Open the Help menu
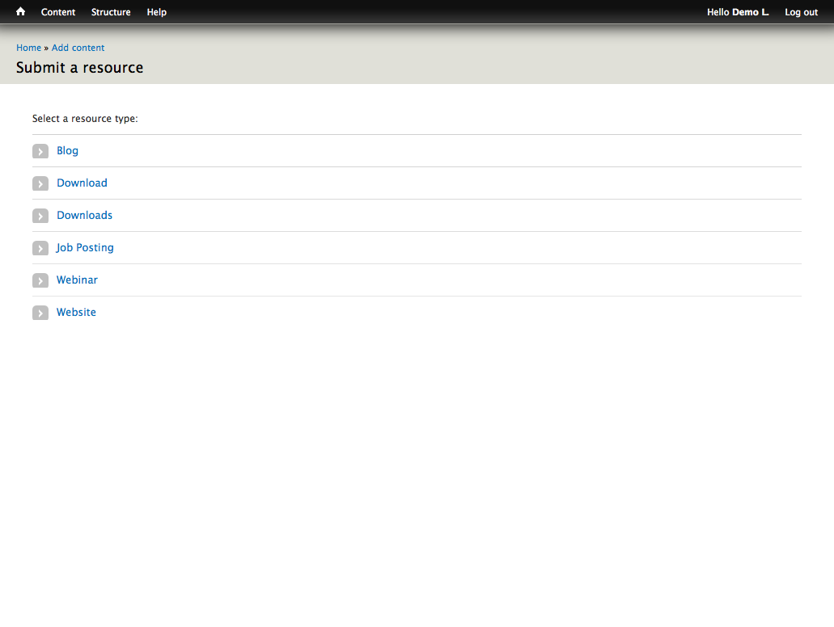The width and height of the screenshot is (834, 627). (x=157, y=12)
